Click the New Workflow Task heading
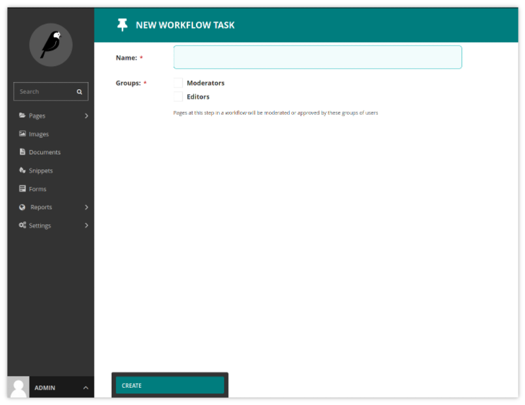 click(185, 25)
